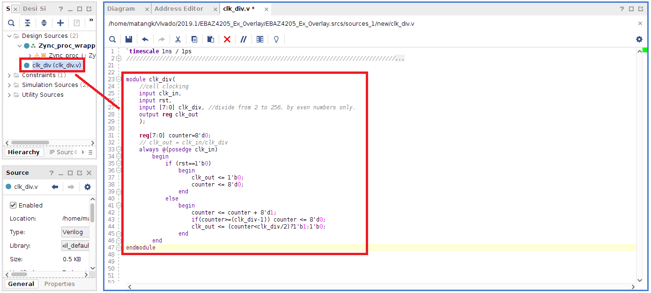Screen dimensions: 651x293
Task: Expand the Constraints folder
Action: tap(9, 75)
